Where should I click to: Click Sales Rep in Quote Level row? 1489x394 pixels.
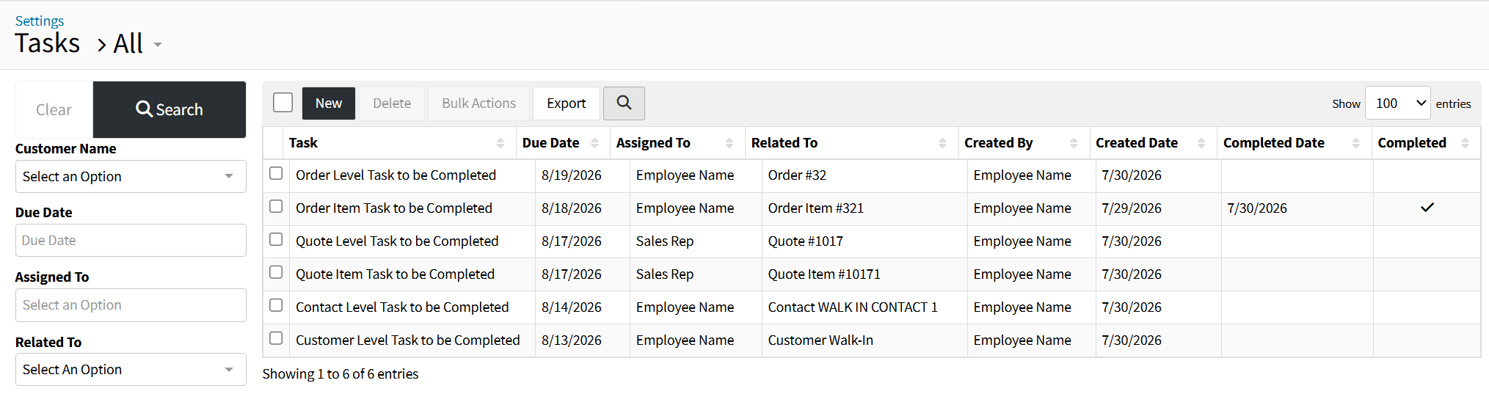tap(665, 241)
